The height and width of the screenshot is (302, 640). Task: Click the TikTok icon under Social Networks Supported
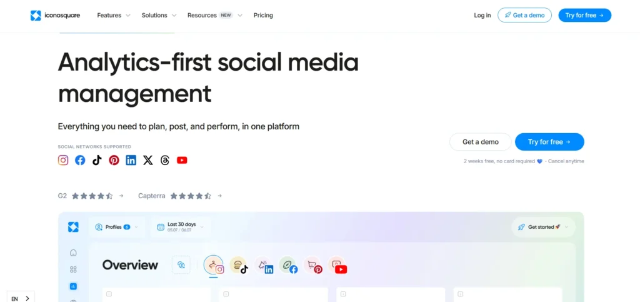tap(97, 161)
